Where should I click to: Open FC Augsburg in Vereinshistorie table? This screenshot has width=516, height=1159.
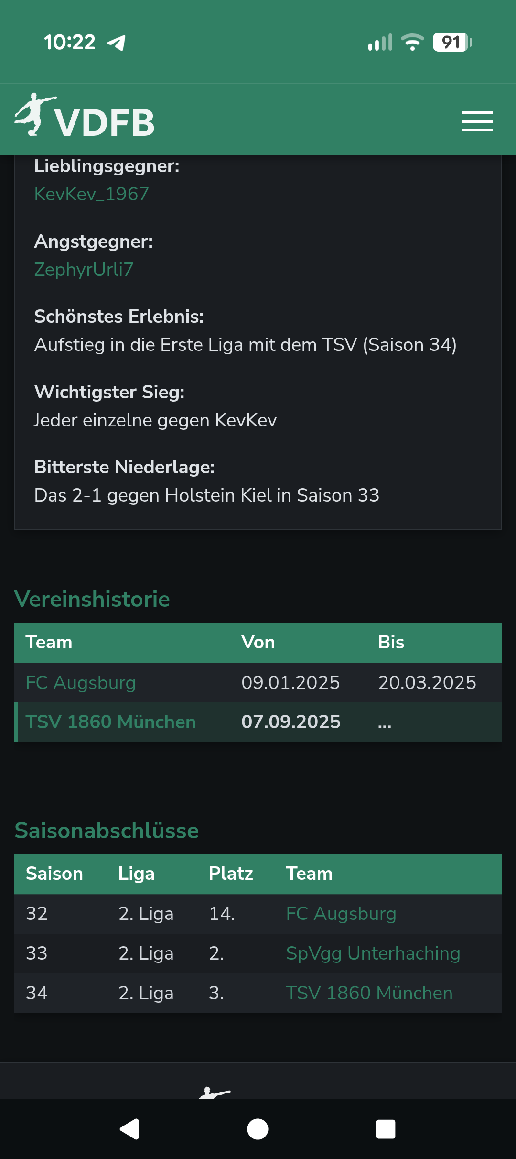[81, 682]
